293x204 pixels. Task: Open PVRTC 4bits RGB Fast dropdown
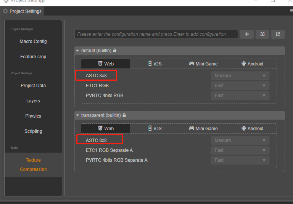point(240,96)
